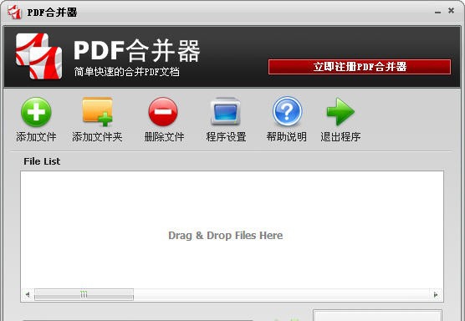Click the 简单快速的合并PDF文档 subtitle text

126,72
